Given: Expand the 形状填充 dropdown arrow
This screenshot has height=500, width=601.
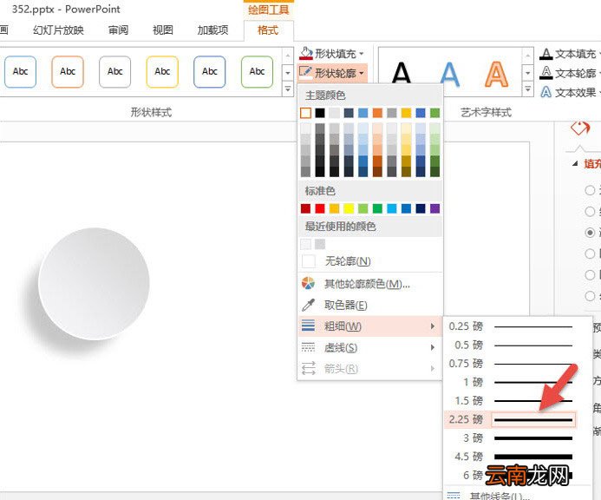Looking at the screenshot, I should point(362,54).
